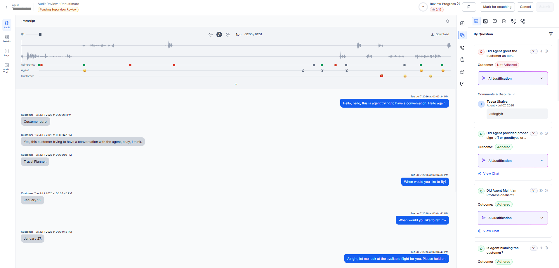Click AI sparkle icon on blaming customer question
This screenshot has width=559, height=268.
click(x=541, y=248)
